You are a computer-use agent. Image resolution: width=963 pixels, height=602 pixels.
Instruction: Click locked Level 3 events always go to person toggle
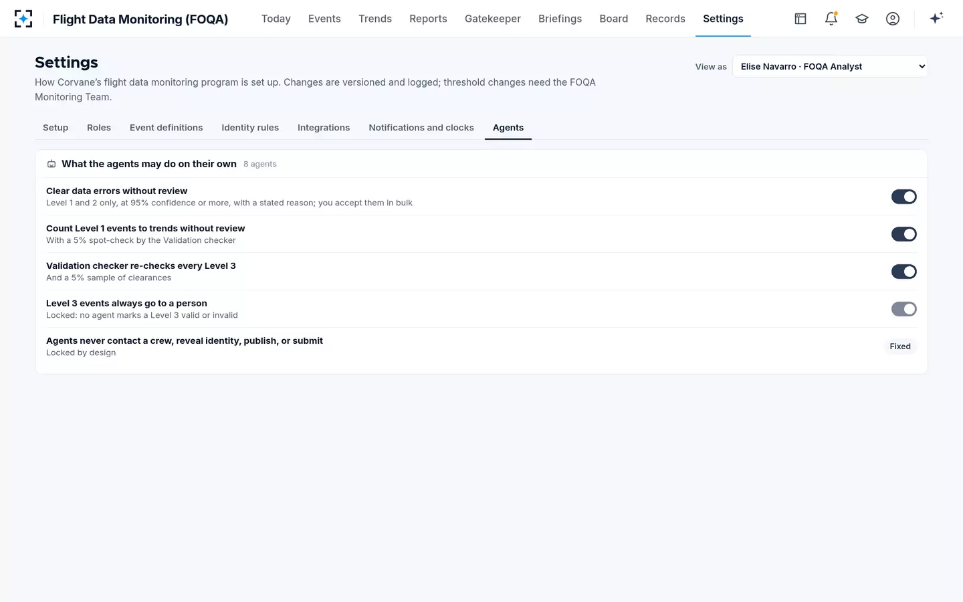903,309
